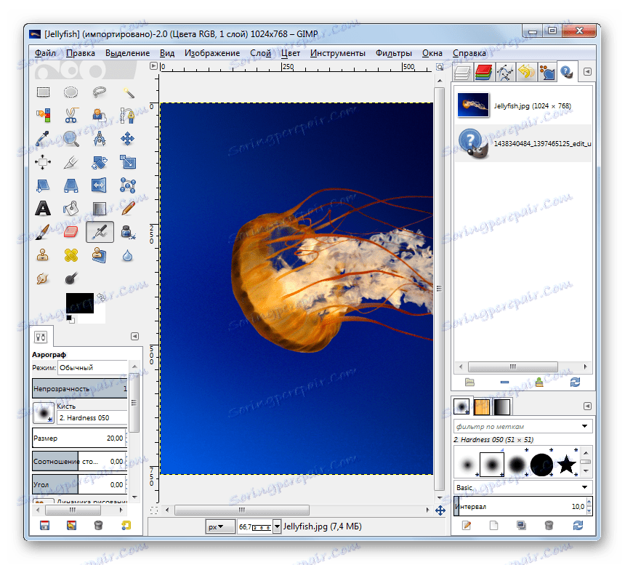Open the Режим mode dropdown
Image resolution: width=625 pixels, height=565 pixels.
pos(92,368)
